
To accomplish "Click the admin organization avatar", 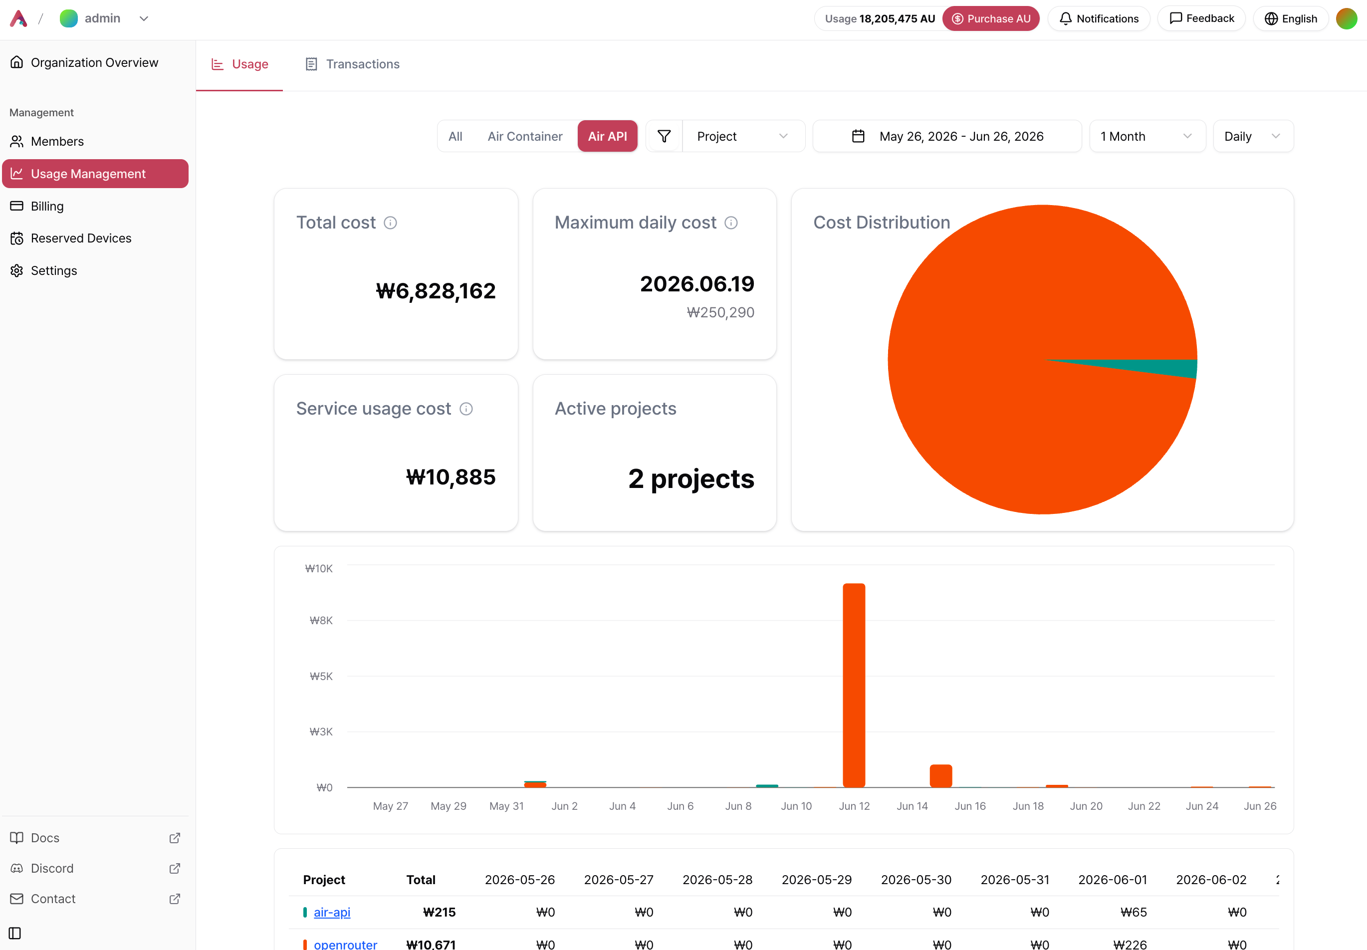I will pos(68,18).
